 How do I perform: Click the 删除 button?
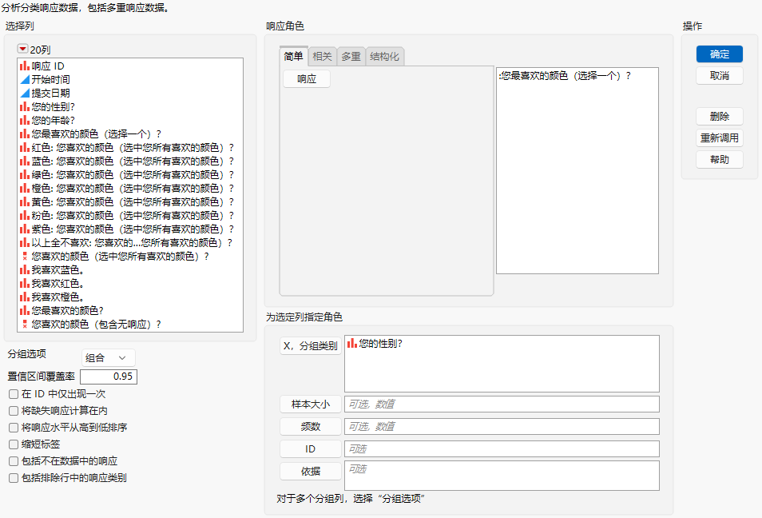click(x=719, y=117)
